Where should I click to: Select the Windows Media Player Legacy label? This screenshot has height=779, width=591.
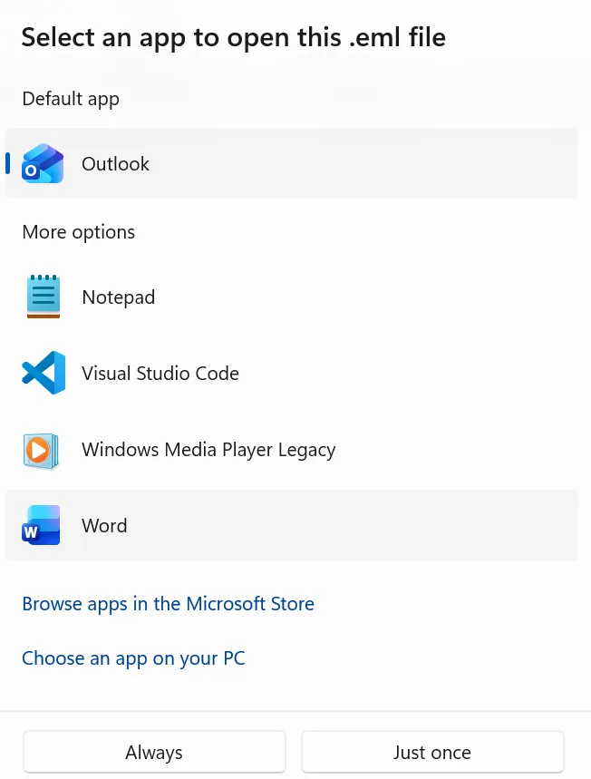click(208, 450)
